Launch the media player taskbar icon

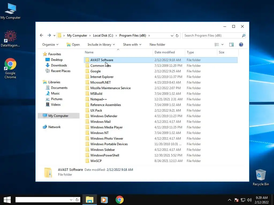pyautogui.click(x=104, y=200)
